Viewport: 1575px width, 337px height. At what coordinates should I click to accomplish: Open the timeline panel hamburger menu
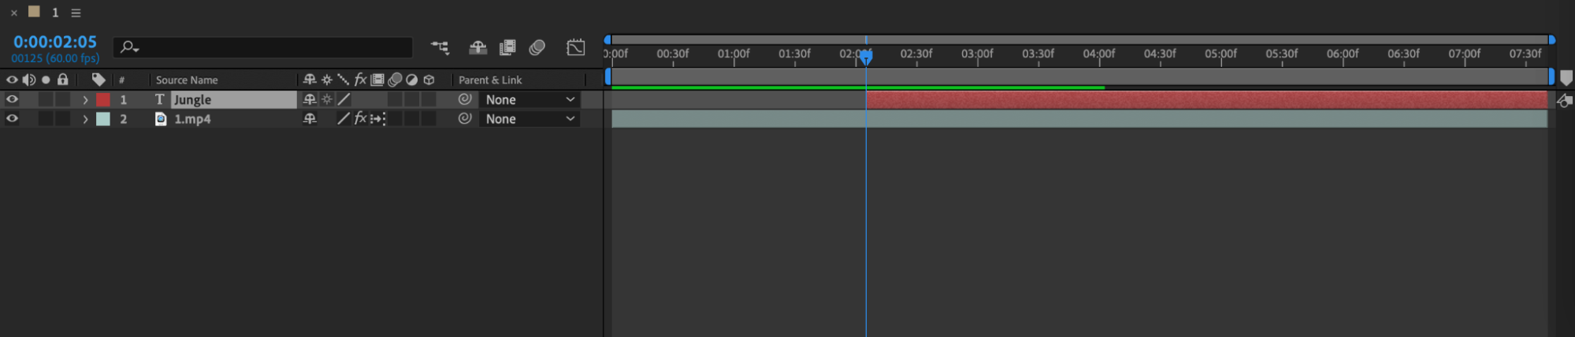click(76, 13)
